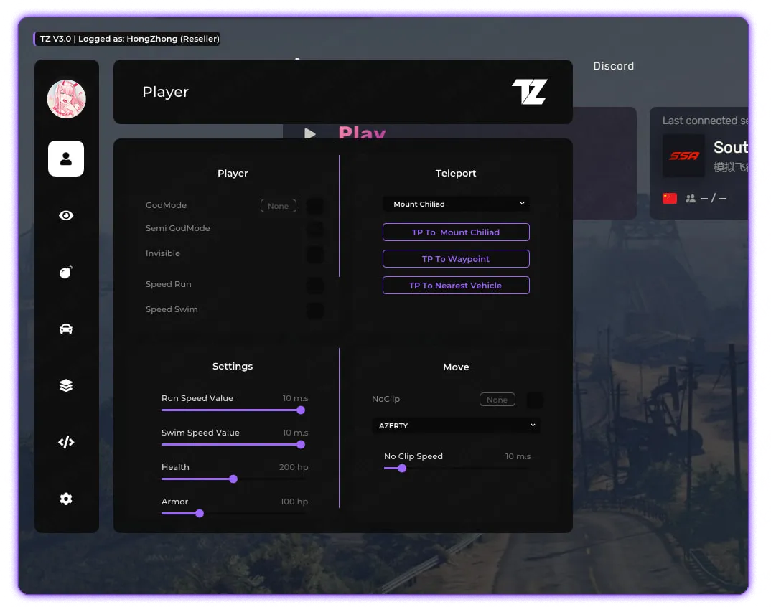This screenshot has width=771, height=607.
Task: Select the bomb icon in sidebar
Action: point(66,272)
